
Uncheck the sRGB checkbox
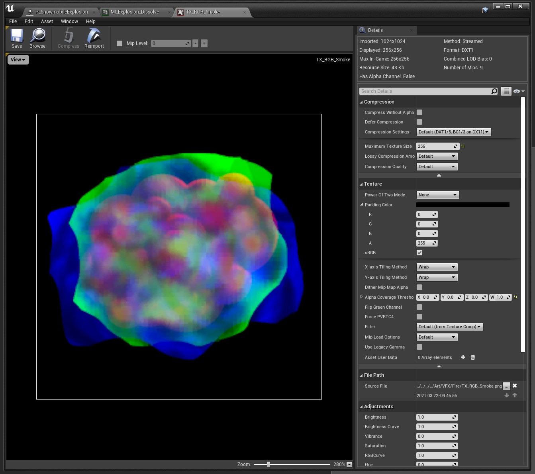tap(419, 253)
